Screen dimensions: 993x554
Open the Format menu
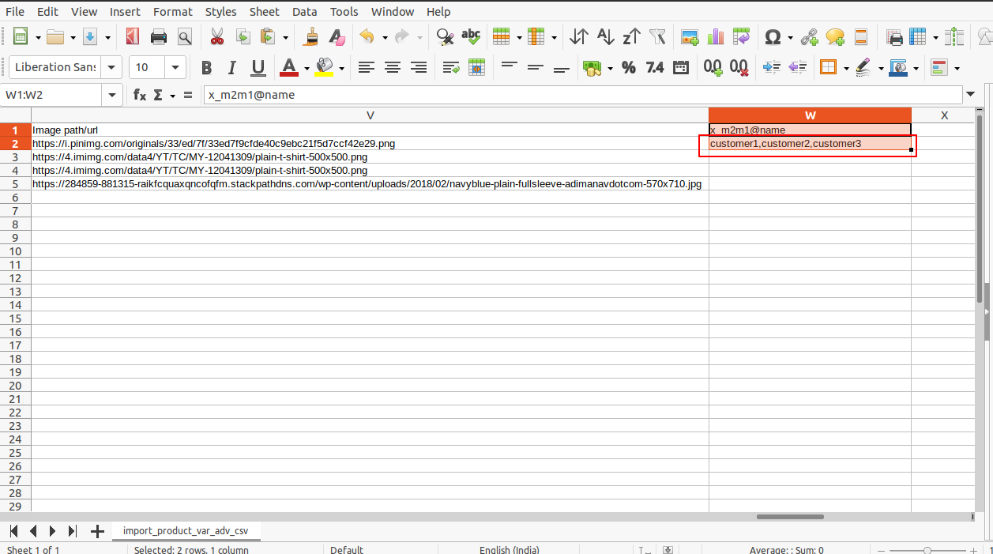pos(172,11)
